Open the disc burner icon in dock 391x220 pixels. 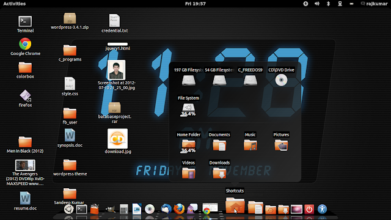(x=150, y=209)
